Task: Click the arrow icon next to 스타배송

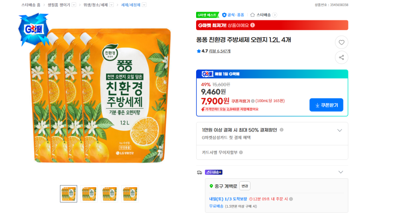Action: tap(275, 15)
